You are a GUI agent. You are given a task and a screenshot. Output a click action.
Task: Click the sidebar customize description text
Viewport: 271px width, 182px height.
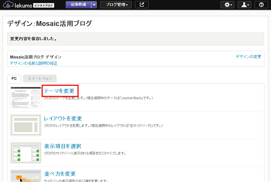pyautogui.click(x=85, y=153)
